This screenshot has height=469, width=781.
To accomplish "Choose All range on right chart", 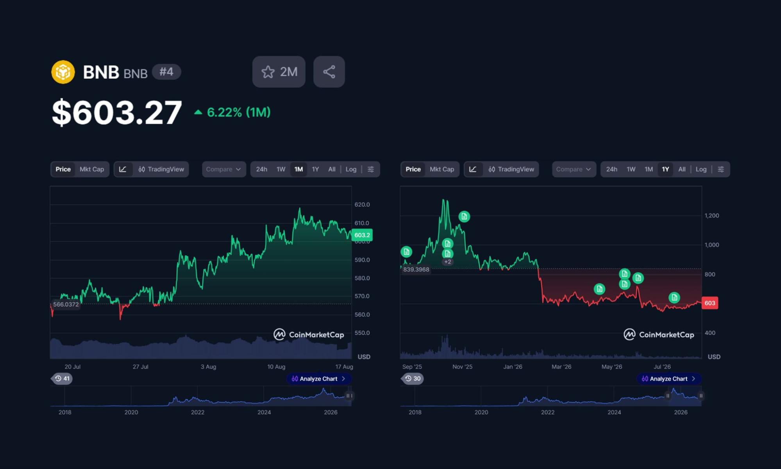I will click(682, 169).
